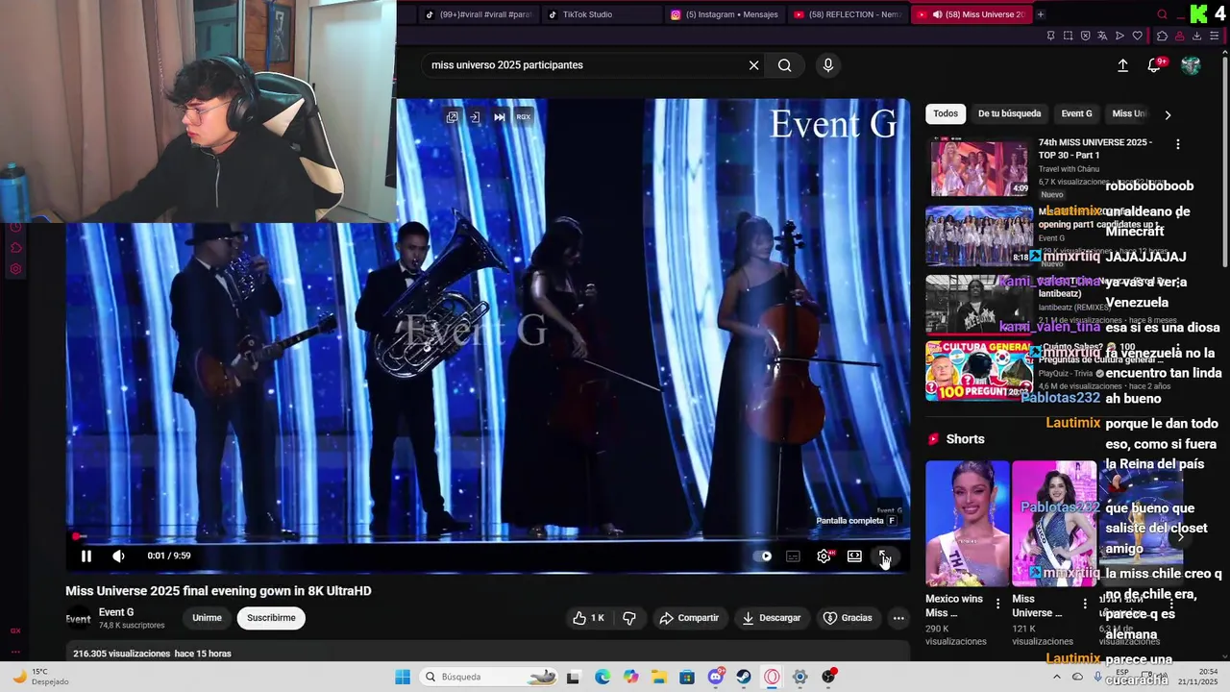
Task: Click the Suscribirme button
Action: coord(271,618)
